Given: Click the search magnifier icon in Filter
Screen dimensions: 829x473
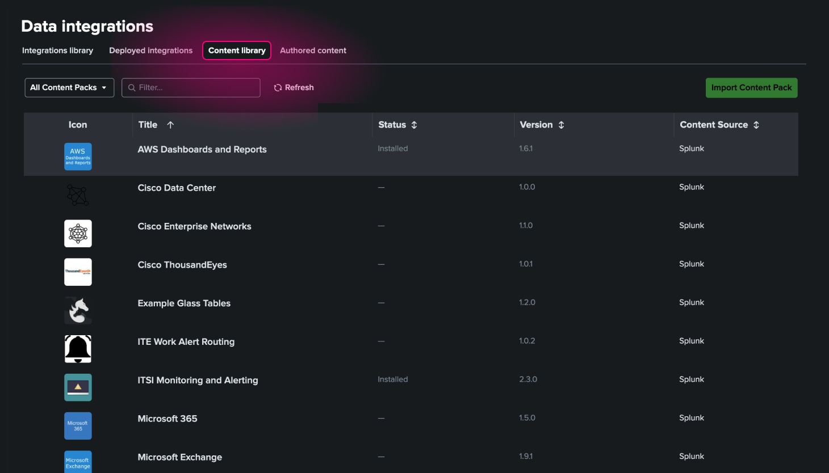Looking at the screenshot, I should coord(132,88).
